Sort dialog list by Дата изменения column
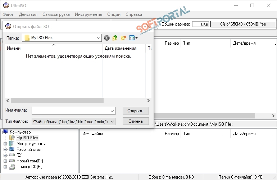277x180 pixels. [124, 48]
